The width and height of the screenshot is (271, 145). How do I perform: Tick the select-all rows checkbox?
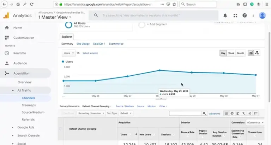pyautogui.click(x=61, y=129)
